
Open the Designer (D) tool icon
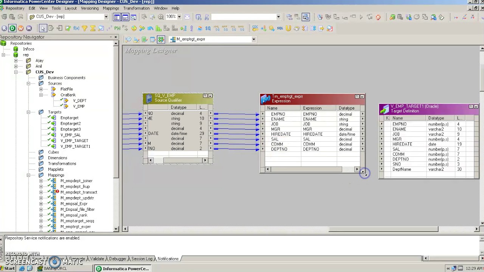12,28
